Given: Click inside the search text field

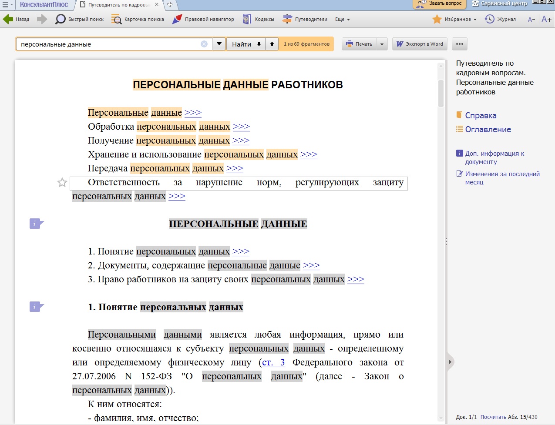Looking at the screenshot, I should (109, 44).
